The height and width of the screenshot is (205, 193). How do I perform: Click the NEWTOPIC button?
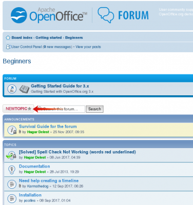point(18,109)
